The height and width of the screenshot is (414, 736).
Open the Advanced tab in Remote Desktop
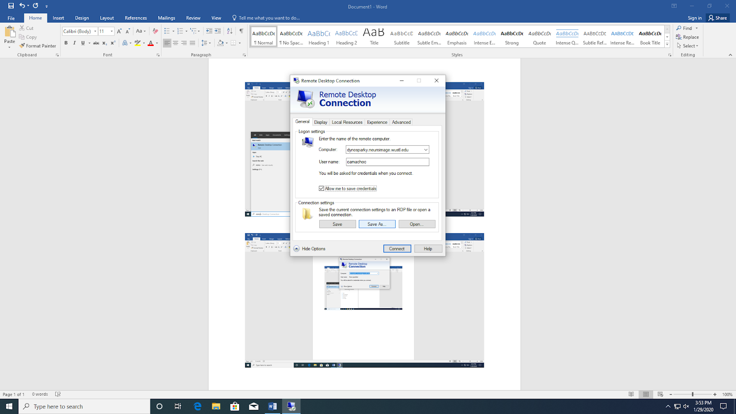[x=401, y=122]
